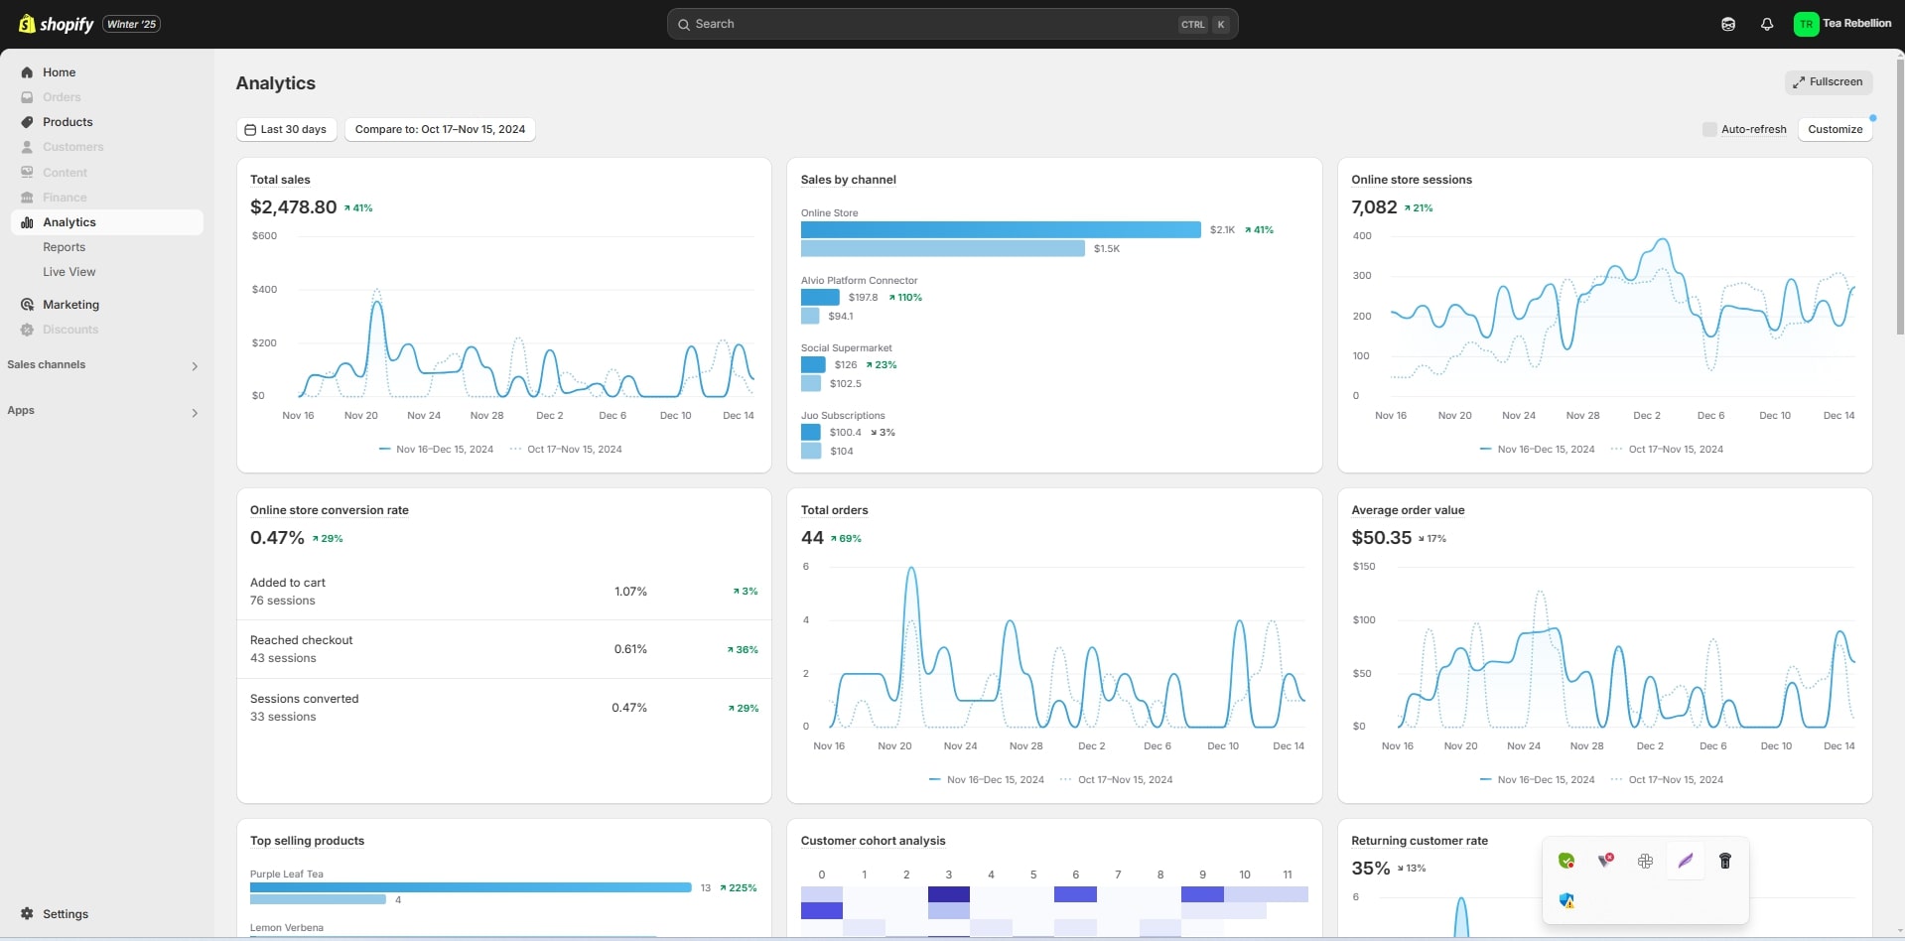Click the Online Store bar in Sales by channel
The height and width of the screenshot is (941, 1905).
(1001, 230)
